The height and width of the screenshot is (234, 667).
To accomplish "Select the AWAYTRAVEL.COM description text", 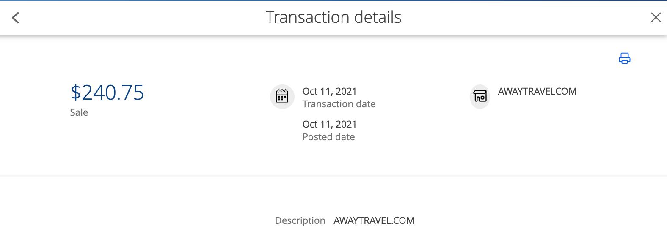I will click(374, 220).
